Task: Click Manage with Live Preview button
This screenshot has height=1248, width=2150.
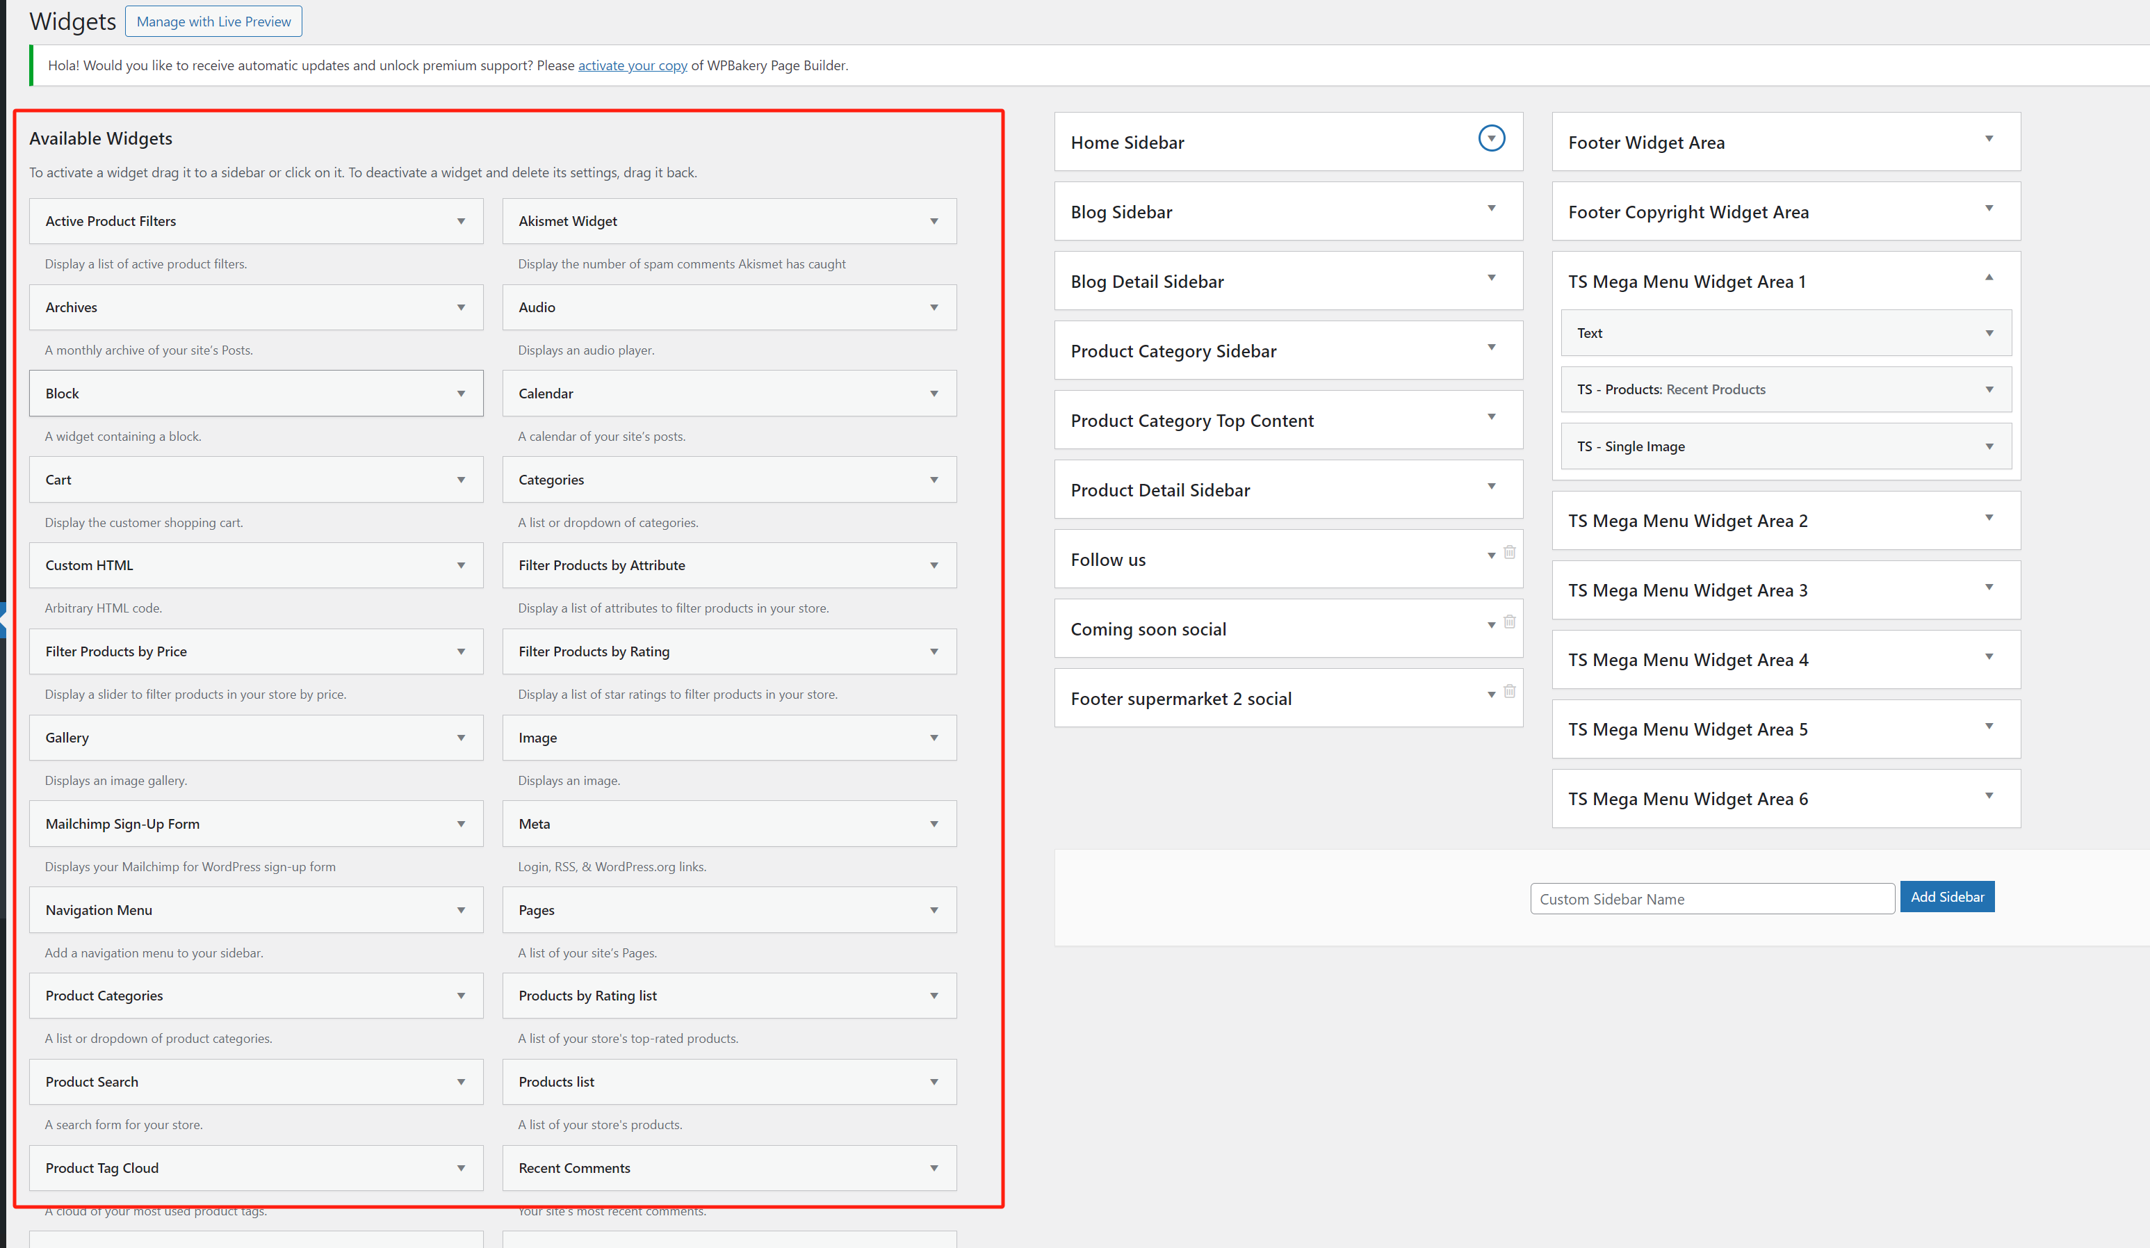Action: (213, 22)
